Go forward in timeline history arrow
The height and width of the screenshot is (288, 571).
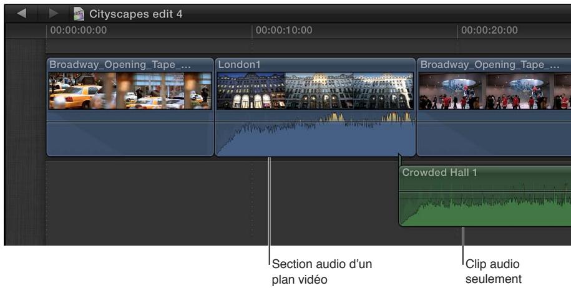pos(54,14)
